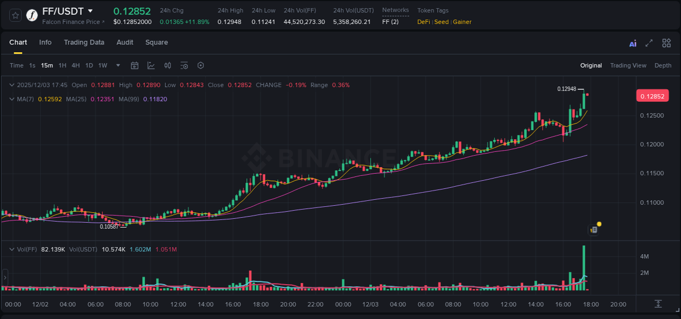
Task: Collapse the Vol(FF) volume panel
Action: pyautogui.click(x=11, y=249)
